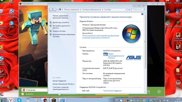Click the ASUS logo image
Image resolution: width=182 pixels, height=102 pixels.
pyautogui.click(x=134, y=58)
